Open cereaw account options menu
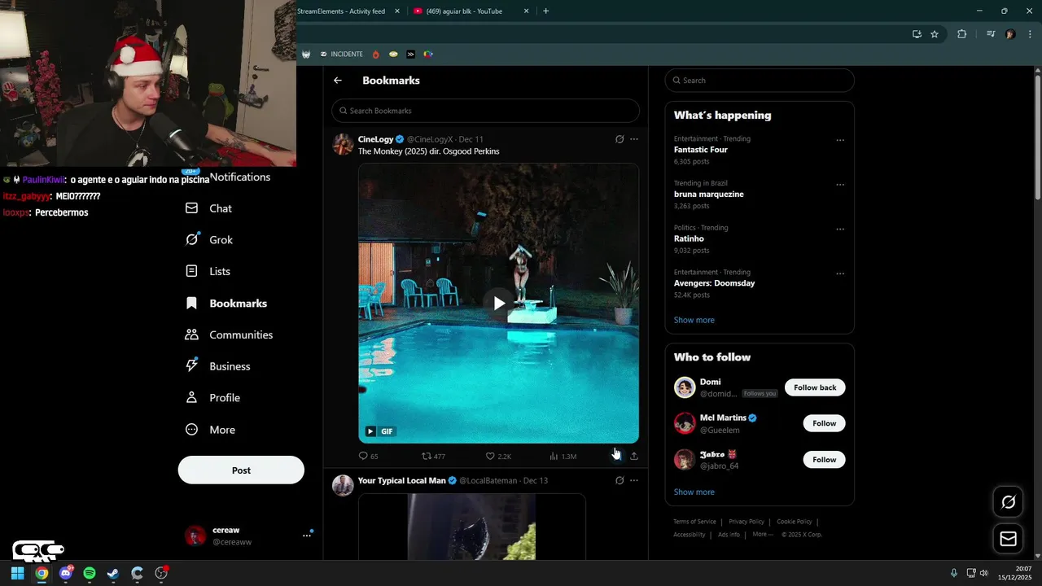The width and height of the screenshot is (1042, 586). point(307,535)
